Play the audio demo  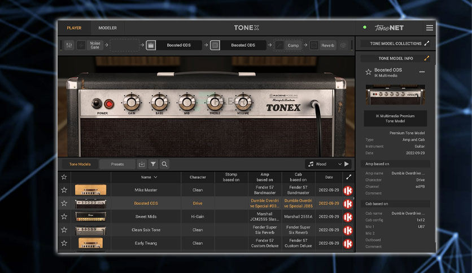[347, 164]
